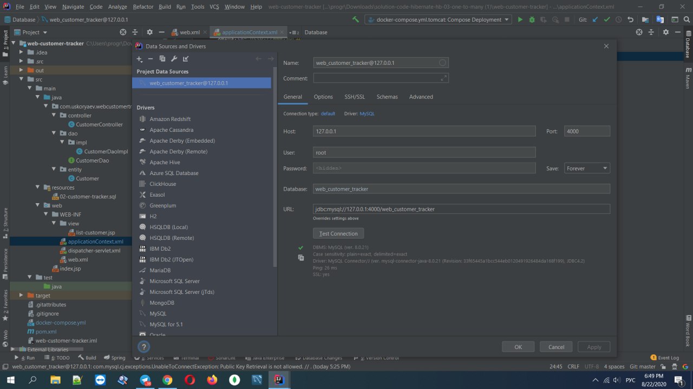Click the make global arrow icon in dialog toolbar

(186, 59)
